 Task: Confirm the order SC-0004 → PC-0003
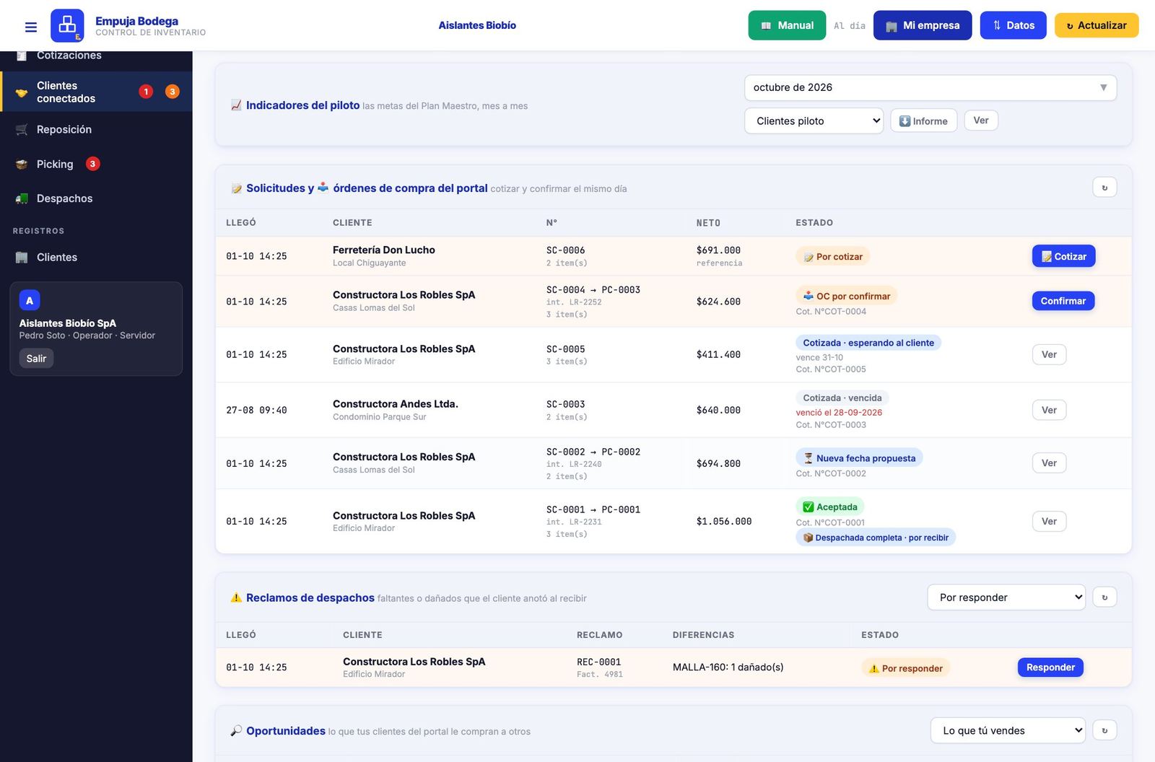[x=1063, y=301]
